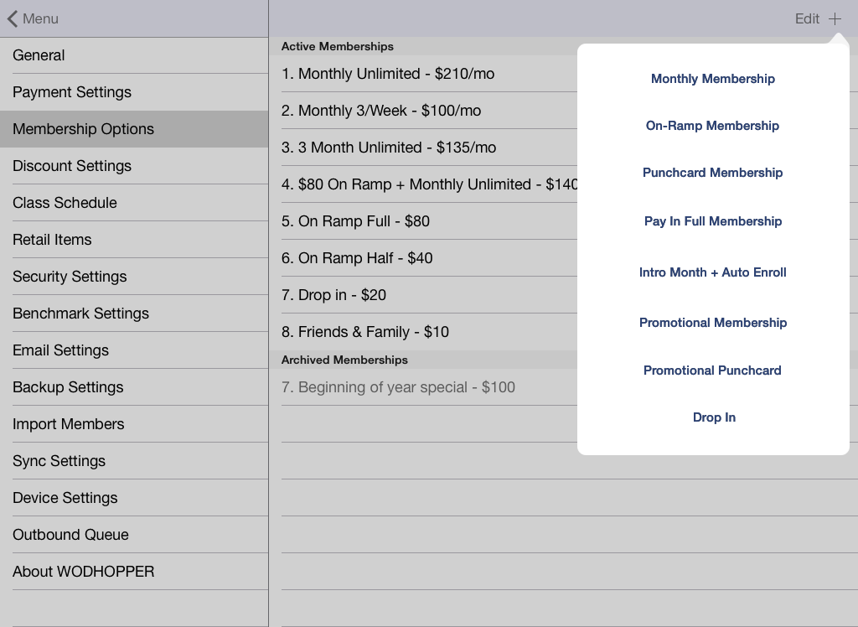The width and height of the screenshot is (858, 627).
Task: Choose Monthly Membership from the popup
Action: click(712, 79)
